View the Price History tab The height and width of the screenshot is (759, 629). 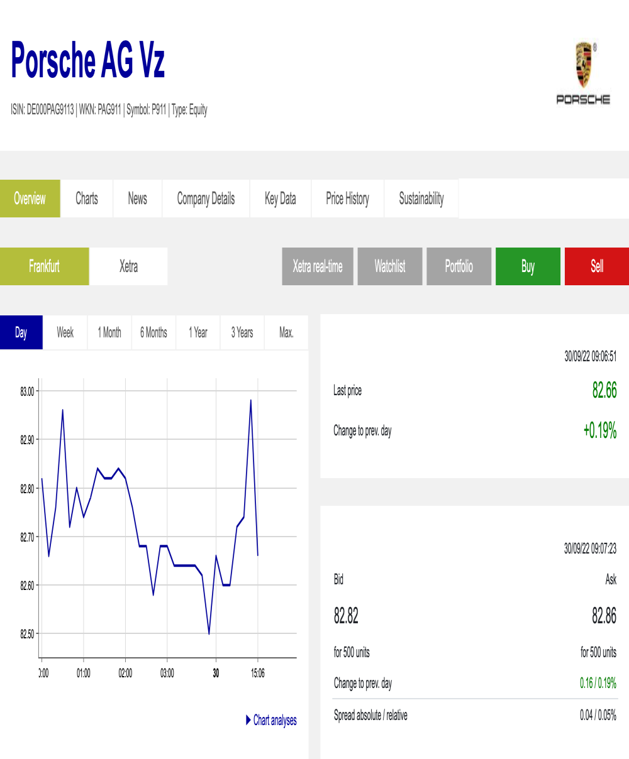click(x=348, y=199)
